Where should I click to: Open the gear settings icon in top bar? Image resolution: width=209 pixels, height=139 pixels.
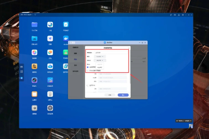(x=183, y=15)
